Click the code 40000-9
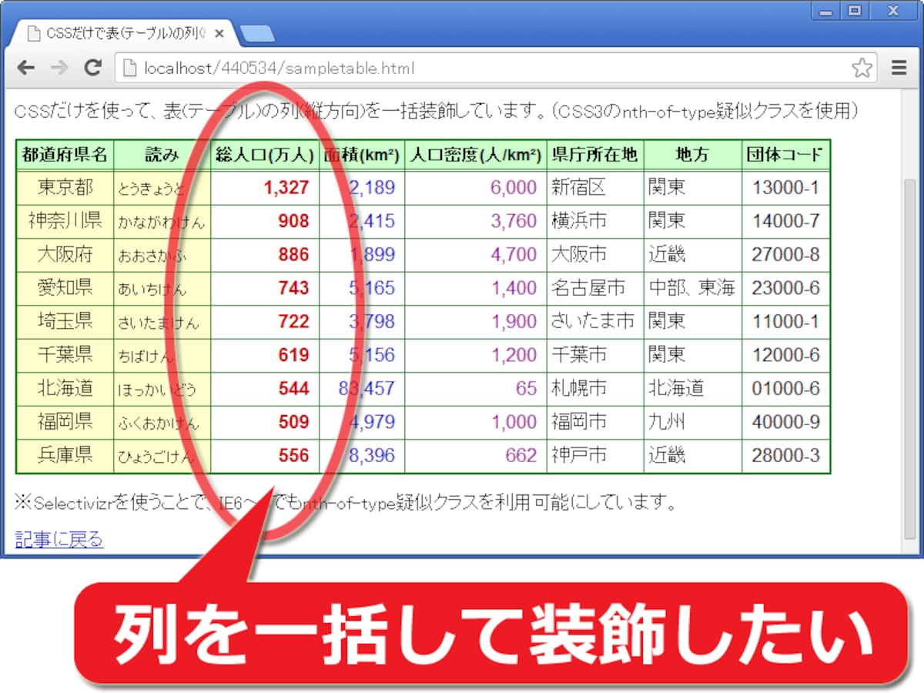 (786, 422)
